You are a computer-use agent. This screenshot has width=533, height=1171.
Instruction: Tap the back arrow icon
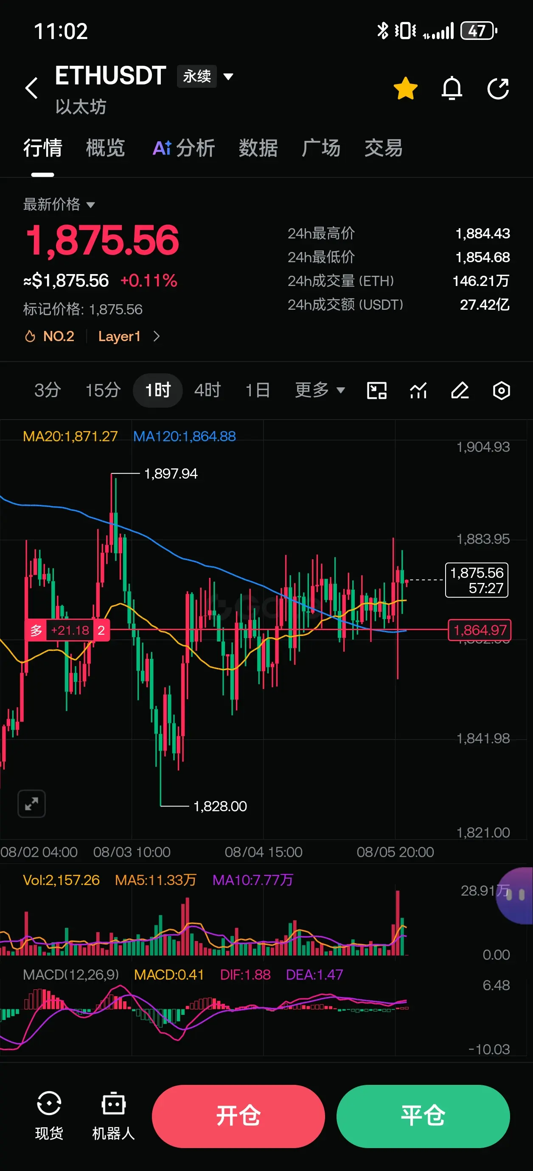tap(31, 88)
